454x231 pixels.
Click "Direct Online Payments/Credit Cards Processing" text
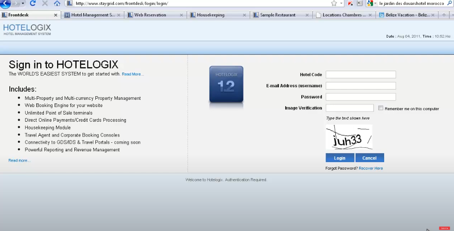pos(75,120)
